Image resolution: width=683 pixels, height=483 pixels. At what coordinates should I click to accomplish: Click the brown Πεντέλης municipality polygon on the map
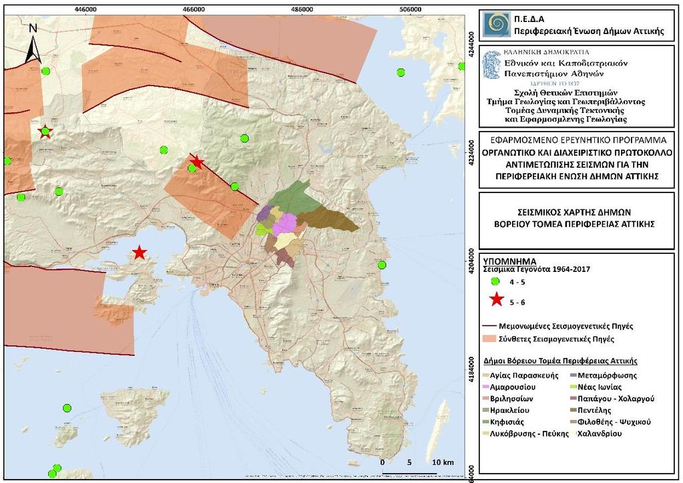click(x=328, y=218)
